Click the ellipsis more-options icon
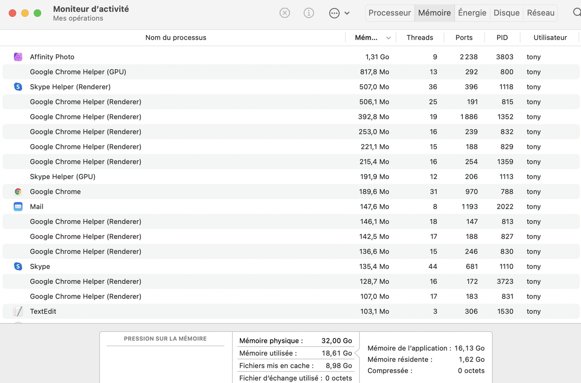 (x=334, y=13)
